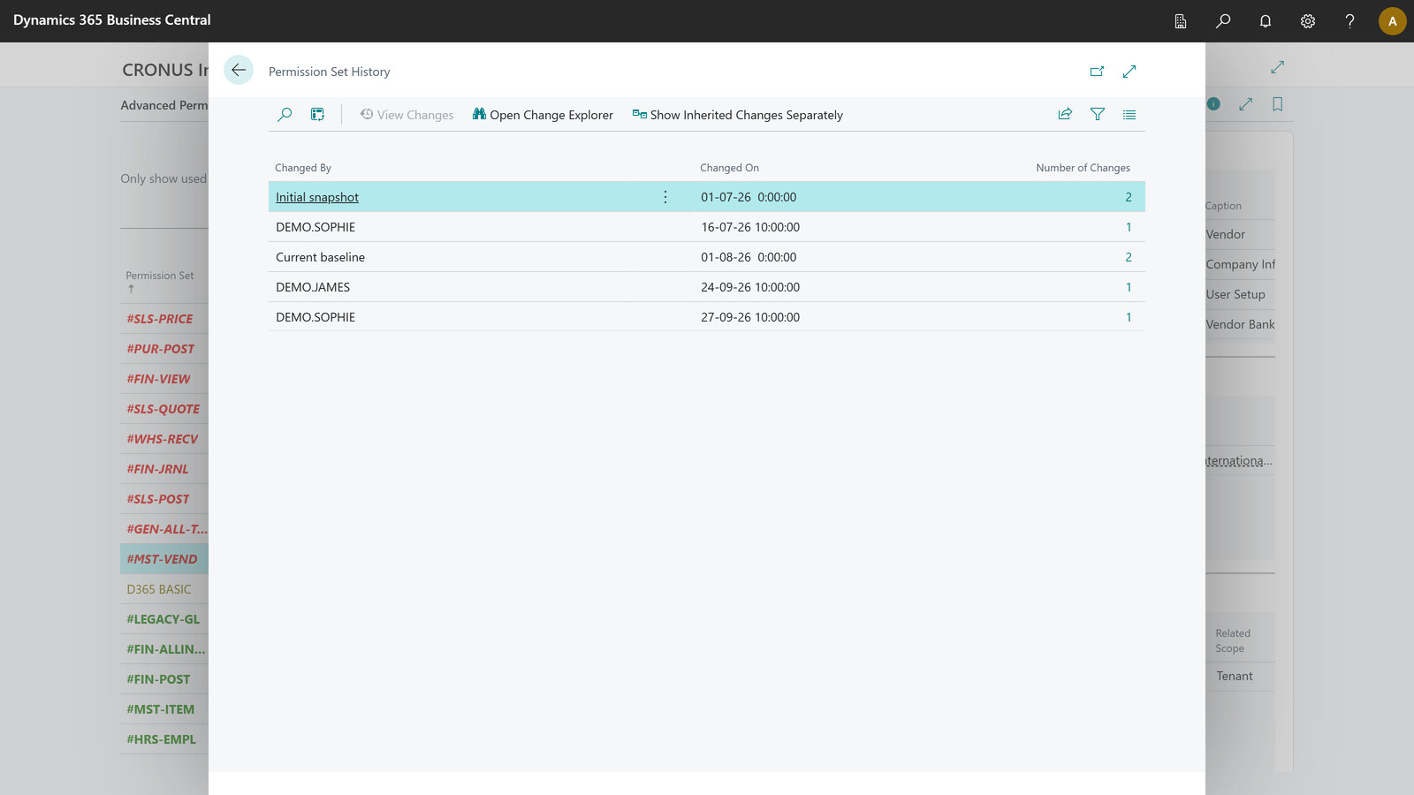The height and width of the screenshot is (795, 1414).
Task: Select D365 BASIC in the background list
Action: (x=159, y=589)
